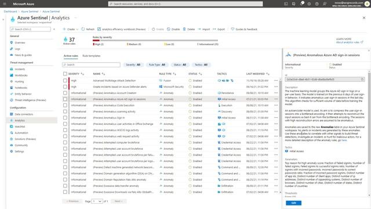This screenshot has height=209, width=371.
Task: Click the Next page button
Action: point(118,201)
